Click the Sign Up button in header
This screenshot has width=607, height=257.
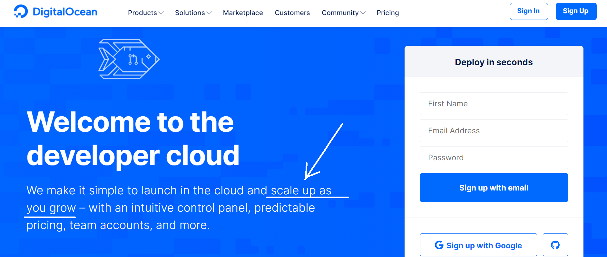click(x=576, y=11)
